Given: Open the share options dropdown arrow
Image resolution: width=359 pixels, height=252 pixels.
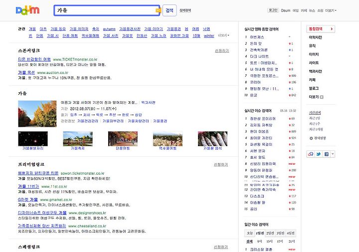Looking at the screenshot, I should pos(333,154).
